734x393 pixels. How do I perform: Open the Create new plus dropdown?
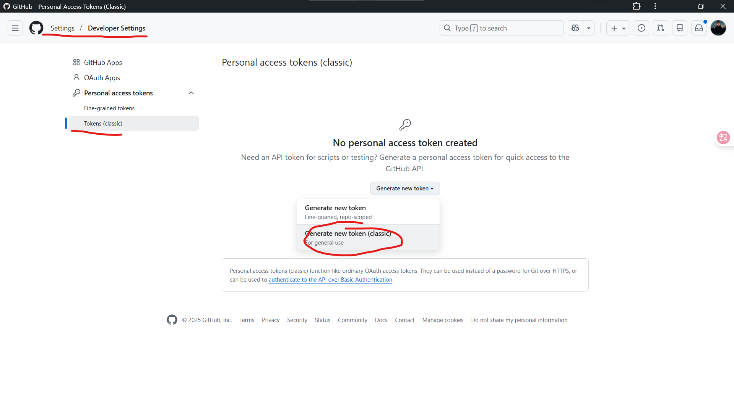pyautogui.click(x=618, y=28)
